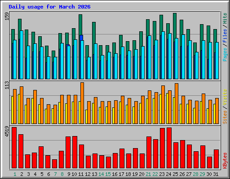Click day 18 on the x-axis
Screen dimensions: 230x179
(x=128, y=174)
